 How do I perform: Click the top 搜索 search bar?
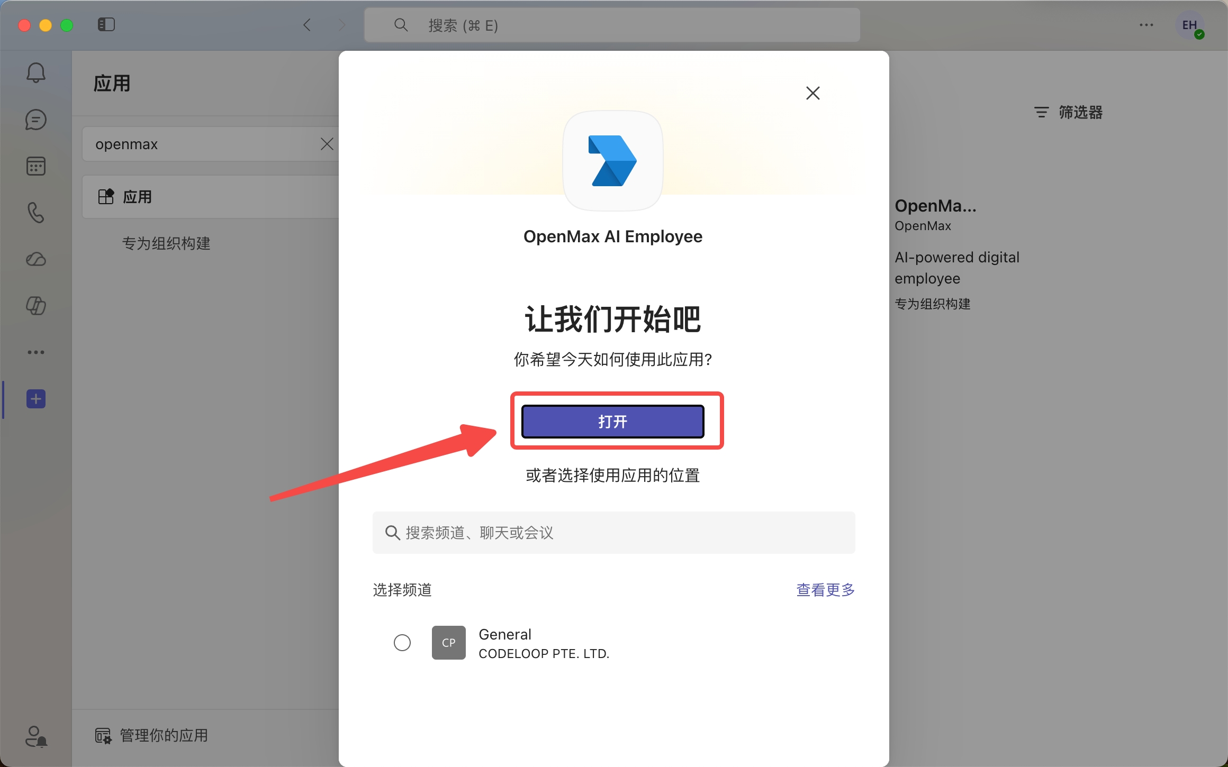point(612,25)
